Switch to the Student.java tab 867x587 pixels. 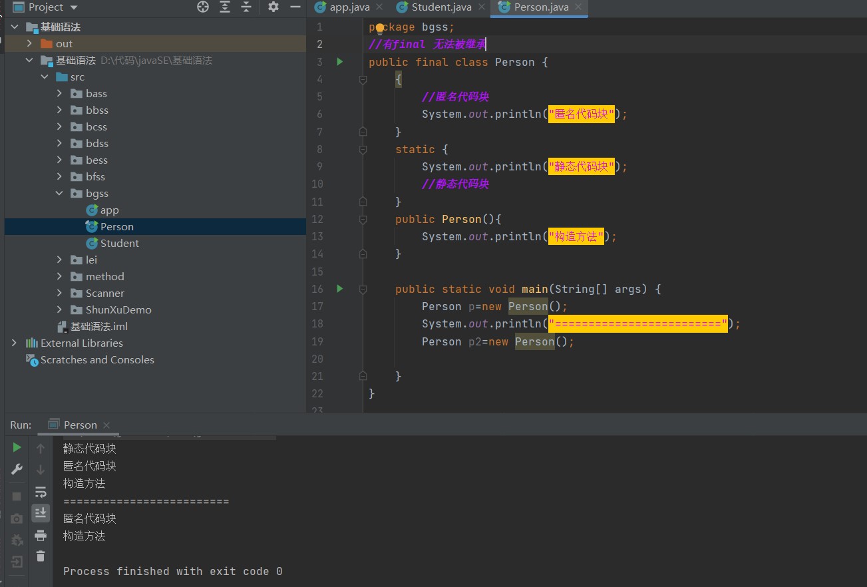(441, 7)
